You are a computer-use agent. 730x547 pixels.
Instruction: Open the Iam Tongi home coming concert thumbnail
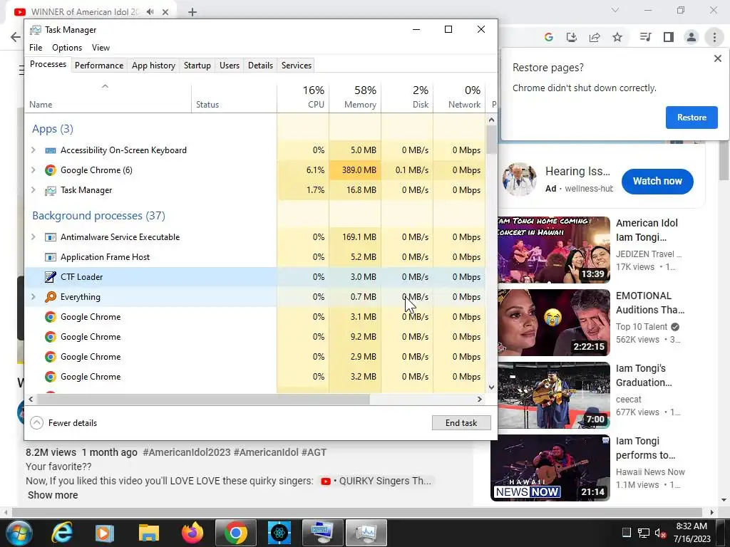coord(553,250)
